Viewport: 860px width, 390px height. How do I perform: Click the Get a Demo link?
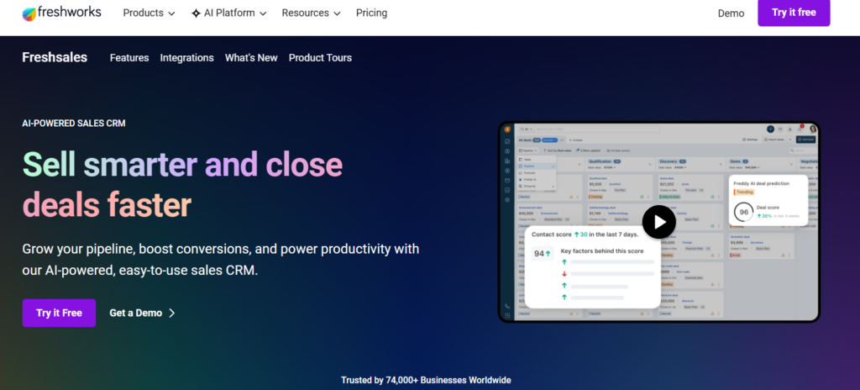point(142,314)
